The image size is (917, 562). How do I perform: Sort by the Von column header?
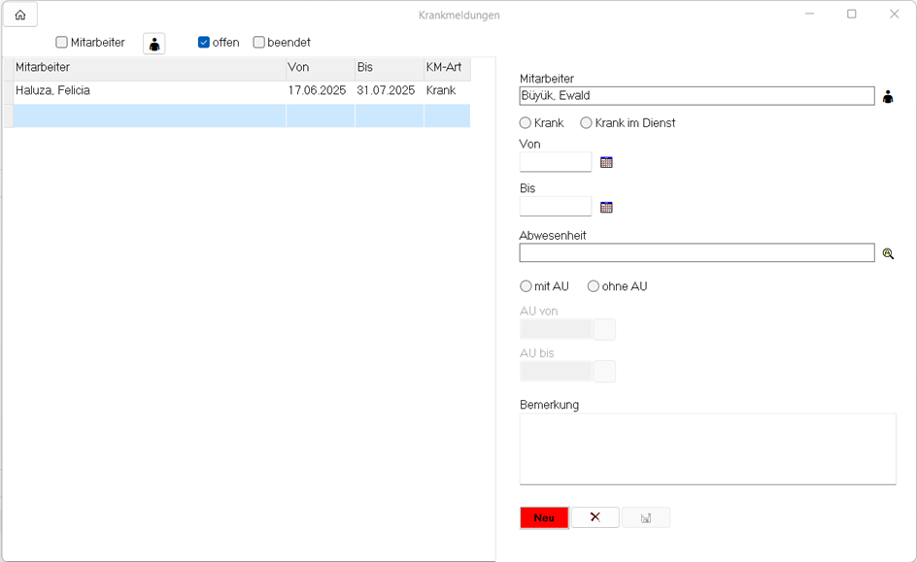tap(320, 68)
